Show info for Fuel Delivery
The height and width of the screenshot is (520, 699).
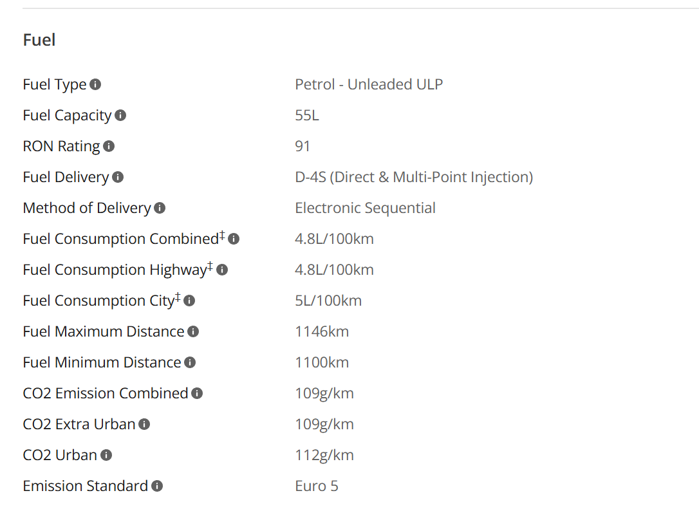pos(118,178)
